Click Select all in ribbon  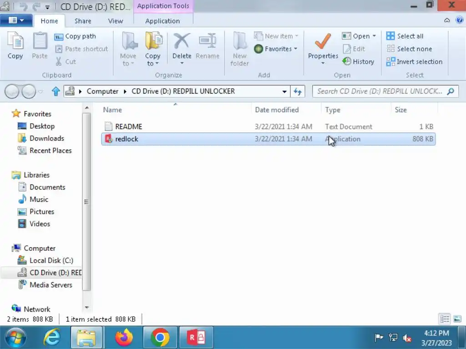click(x=405, y=36)
